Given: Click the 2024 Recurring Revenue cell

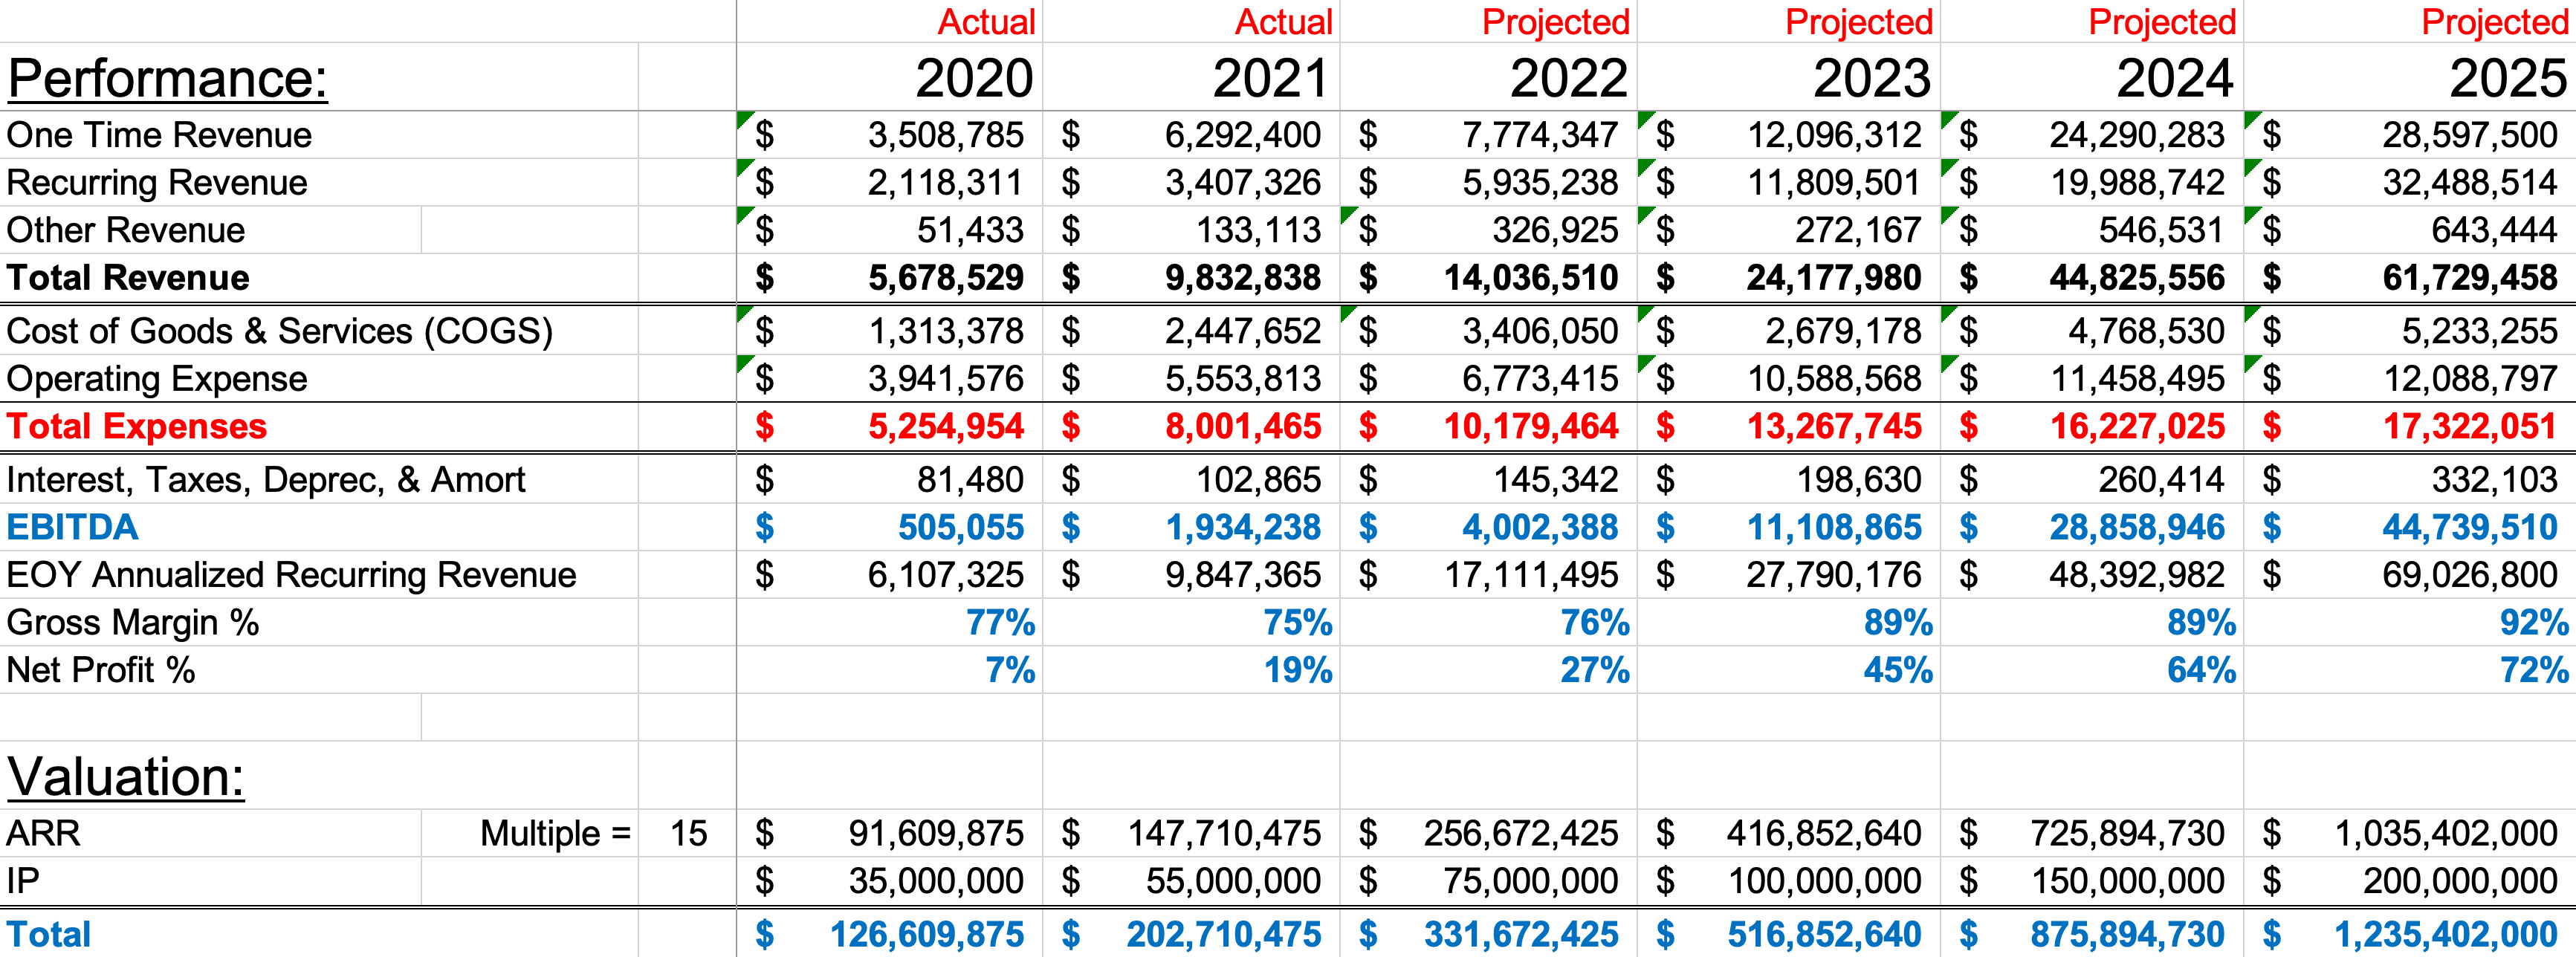Looking at the screenshot, I should click(x=2136, y=183).
